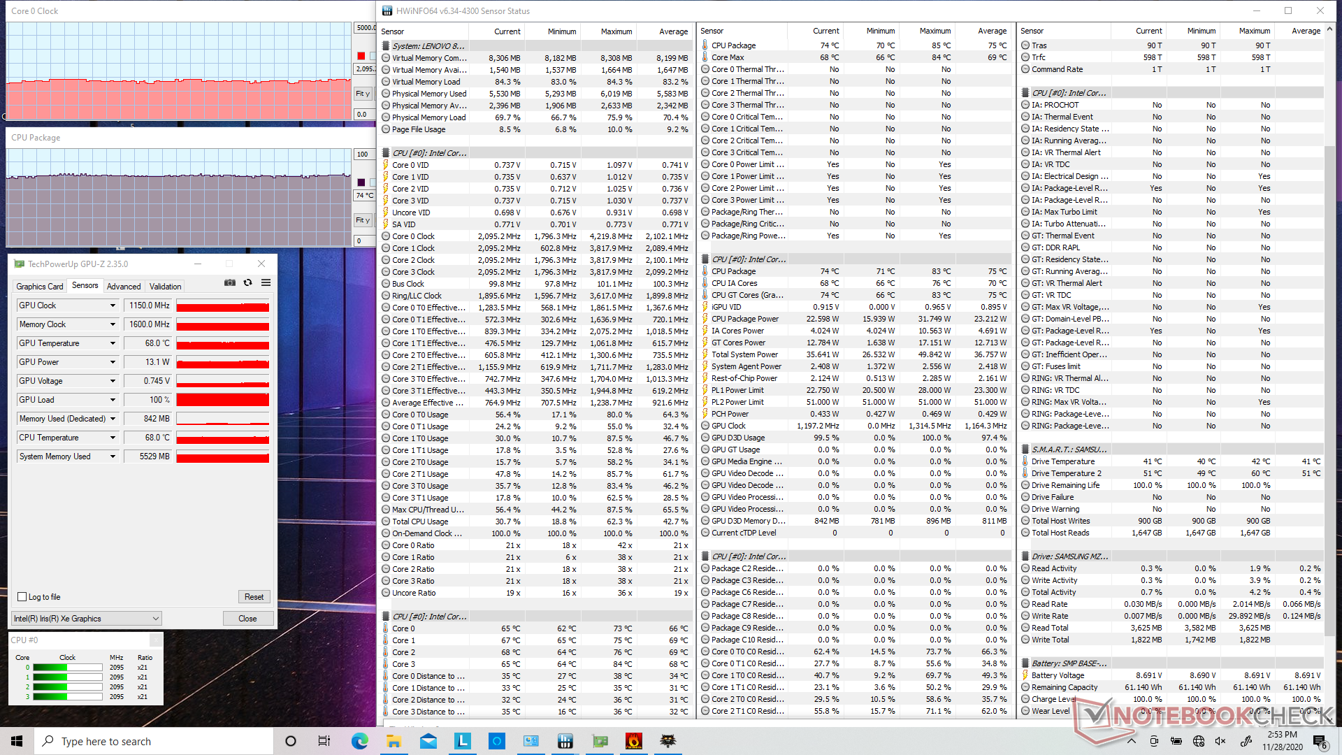
Task: Click the Battery Voltage lightning icon
Action: click(x=1025, y=675)
